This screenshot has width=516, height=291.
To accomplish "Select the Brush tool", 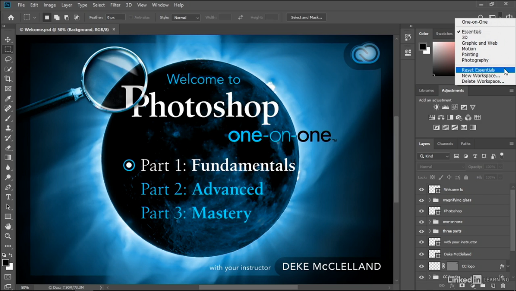I will tap(8, 118).
